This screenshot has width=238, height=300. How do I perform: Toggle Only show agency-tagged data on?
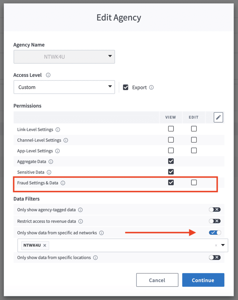point(215,209)
